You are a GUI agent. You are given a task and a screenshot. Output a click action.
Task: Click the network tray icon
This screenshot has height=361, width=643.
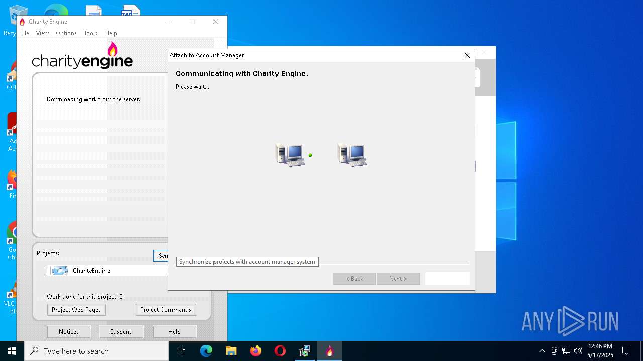pyautogui.click(x=566, y=351)
